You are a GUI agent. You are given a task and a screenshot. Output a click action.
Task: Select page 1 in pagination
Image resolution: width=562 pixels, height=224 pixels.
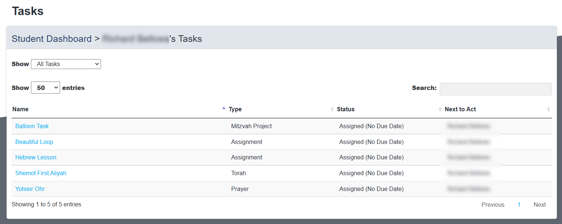pos(519,205)
